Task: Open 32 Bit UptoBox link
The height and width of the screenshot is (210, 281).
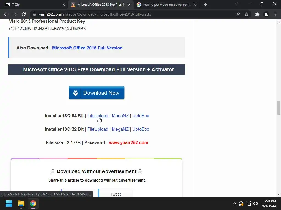Action: (x=141, y=129)
